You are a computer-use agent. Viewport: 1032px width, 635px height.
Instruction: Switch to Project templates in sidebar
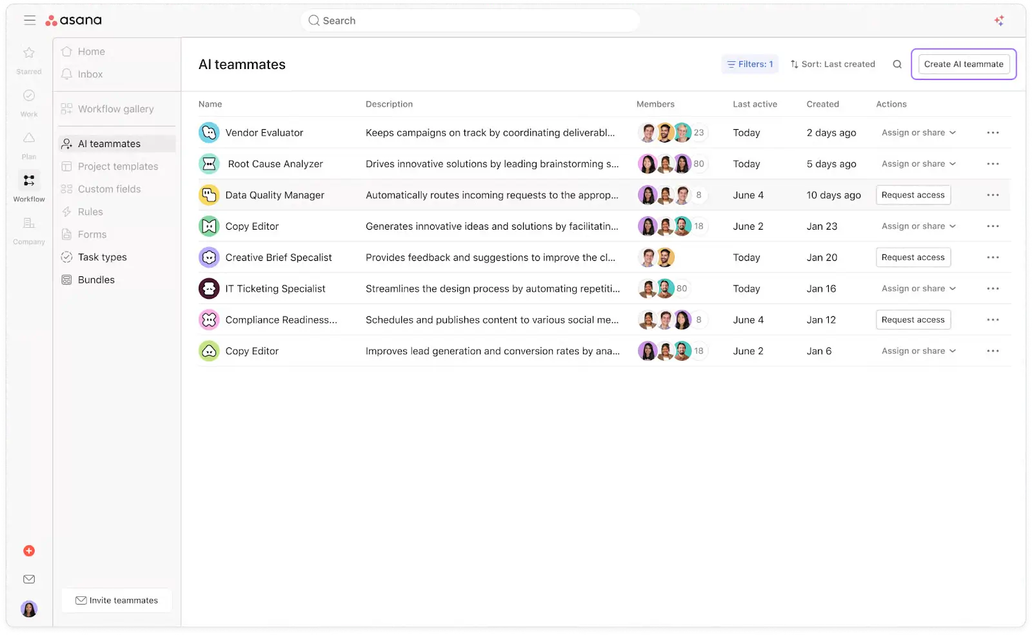coord(117,166)
